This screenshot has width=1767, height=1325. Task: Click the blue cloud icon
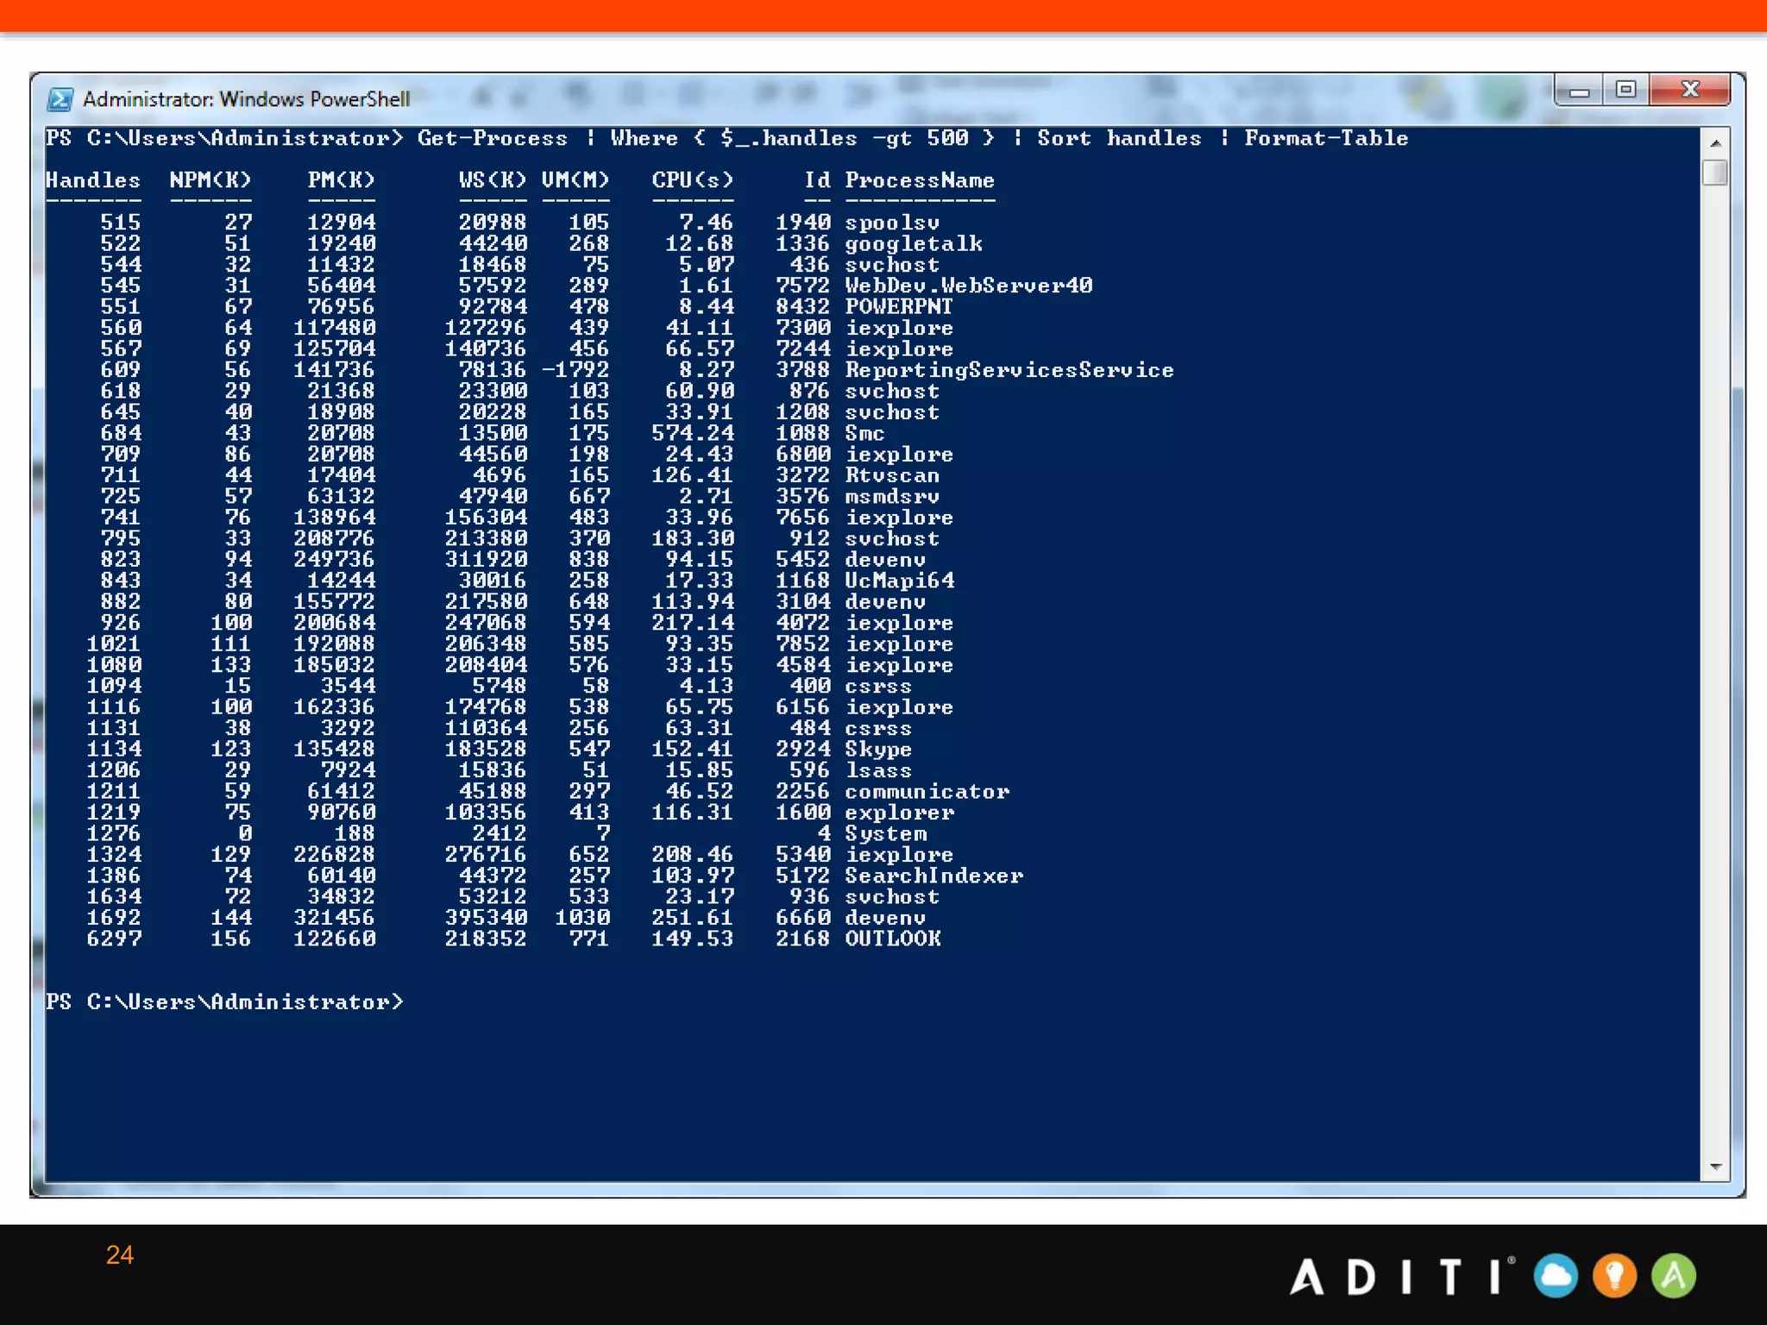(1556, 1276)
